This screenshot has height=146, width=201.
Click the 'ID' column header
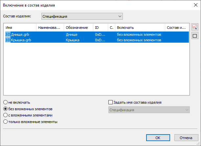click(x=100, y=28)
